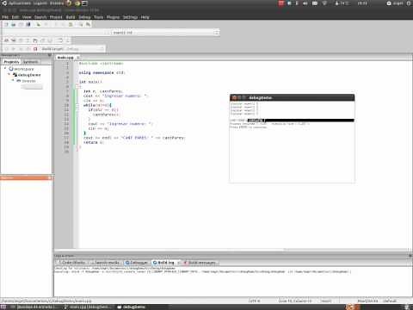Select the Sources folder in tree
Image resolution: width=413 pixels, height=310 pixels.
point(28,81)
